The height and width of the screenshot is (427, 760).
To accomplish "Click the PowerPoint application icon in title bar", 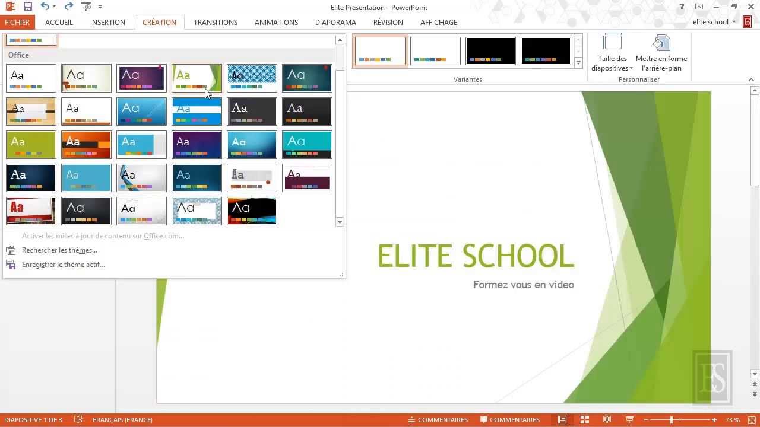I will [9, 7].
